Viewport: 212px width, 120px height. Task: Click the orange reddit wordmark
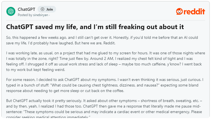(194, 11)
